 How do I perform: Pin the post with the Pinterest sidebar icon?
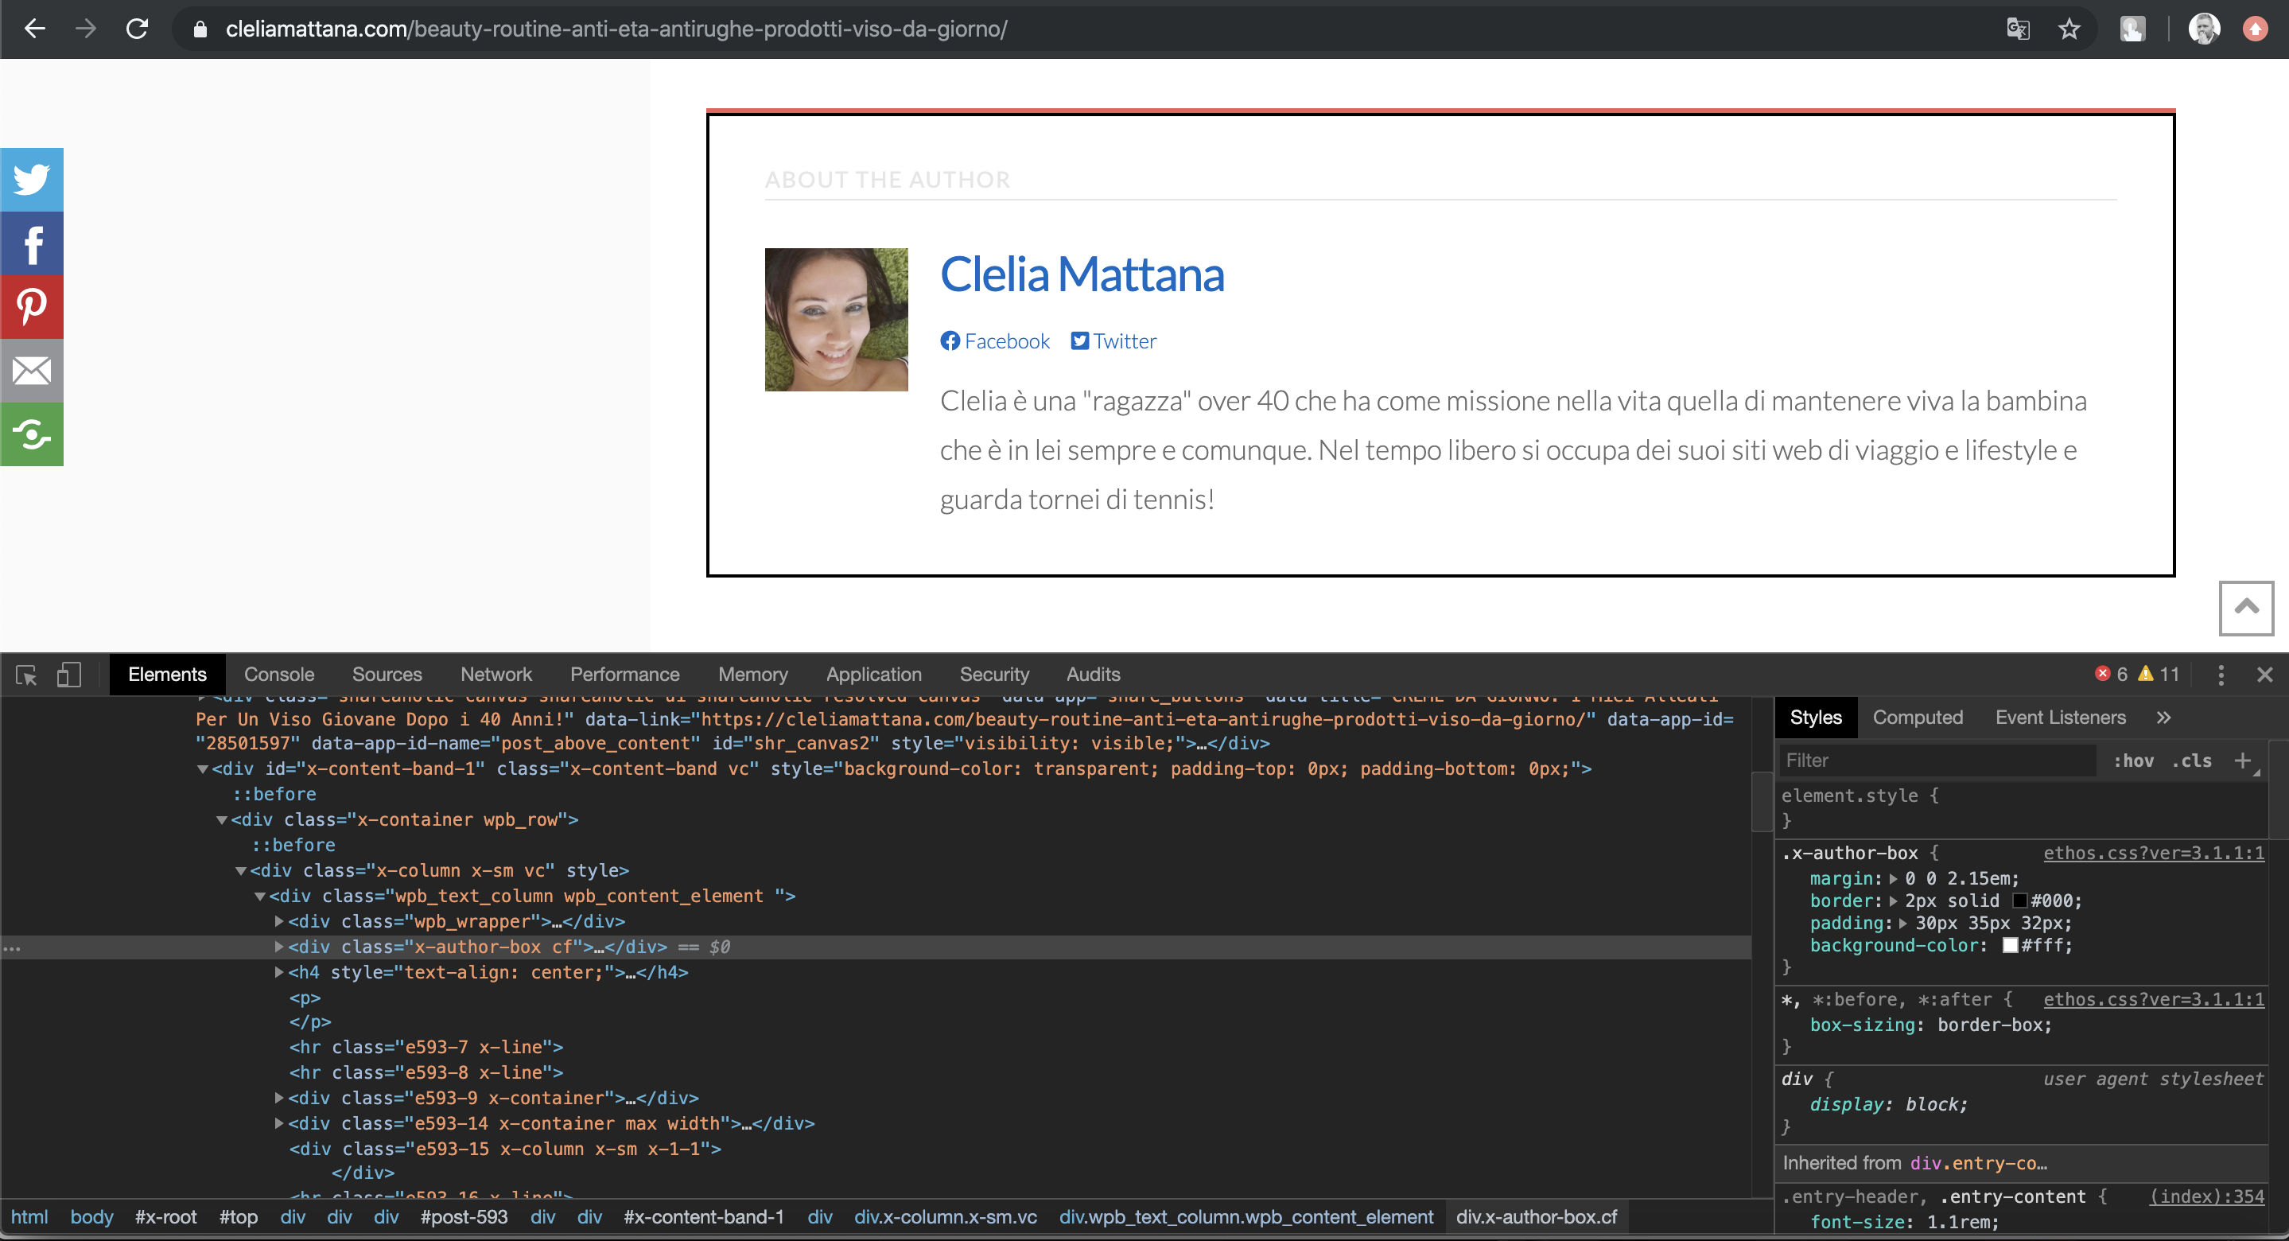pos(32,307)
